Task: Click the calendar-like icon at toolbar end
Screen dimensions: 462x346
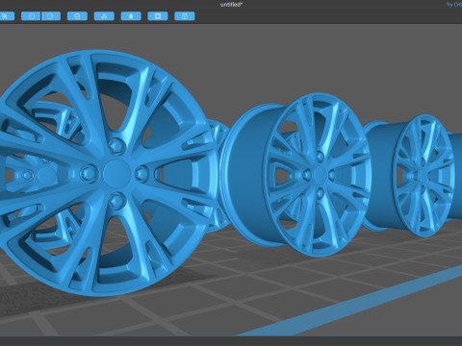Action: 185,16
